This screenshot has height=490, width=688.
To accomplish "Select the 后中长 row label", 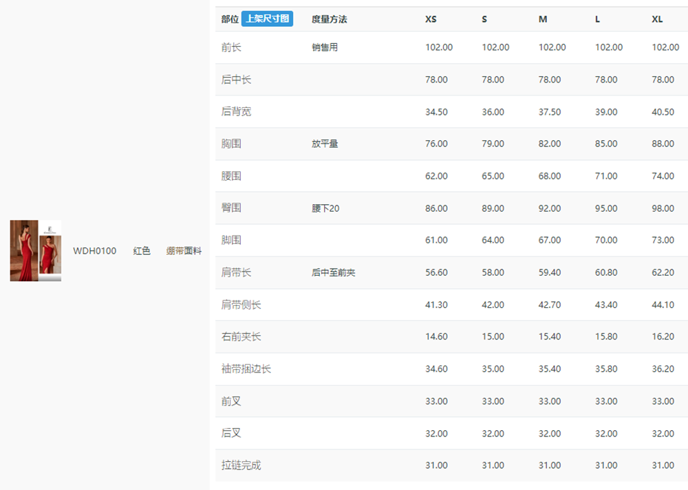I will [x=236, y=79].
